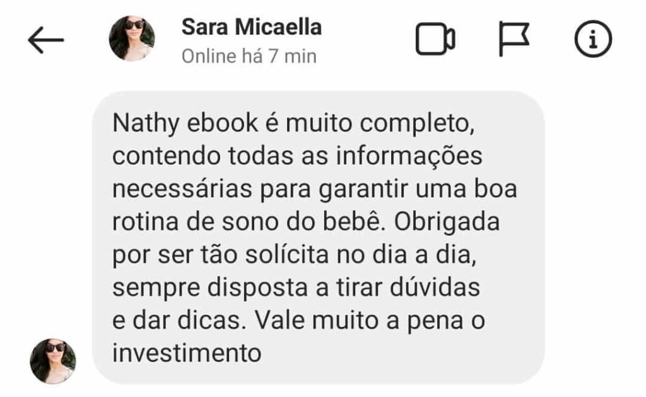Click the 'Obrigada' text in the message

pos(447,222)
